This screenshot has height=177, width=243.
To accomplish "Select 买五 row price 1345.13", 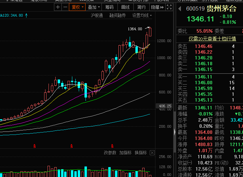I will point(204,100).
